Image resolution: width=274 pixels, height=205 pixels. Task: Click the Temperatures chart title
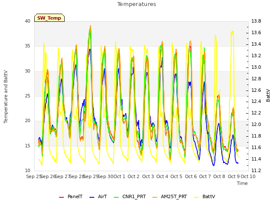click(137, 4)
